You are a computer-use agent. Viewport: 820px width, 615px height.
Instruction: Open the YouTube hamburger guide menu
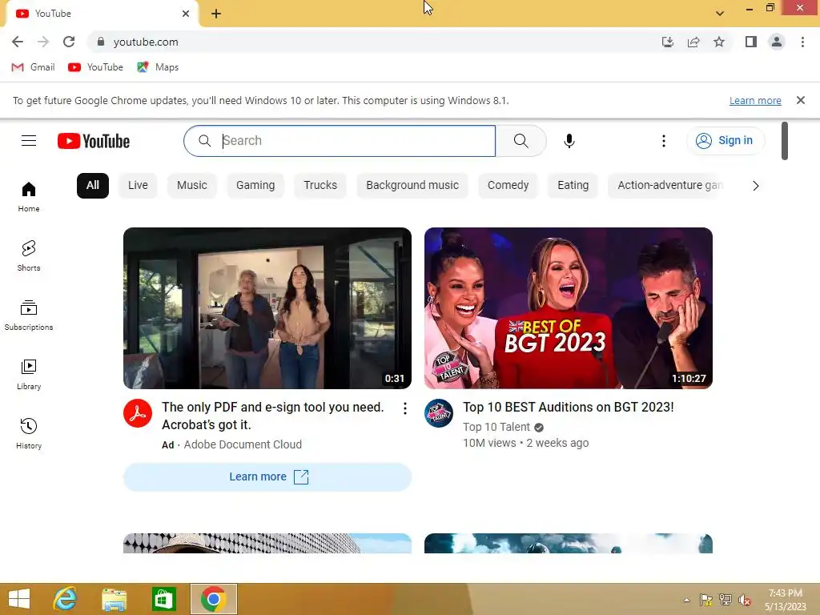pyautogui.click(x=29, y=141)
